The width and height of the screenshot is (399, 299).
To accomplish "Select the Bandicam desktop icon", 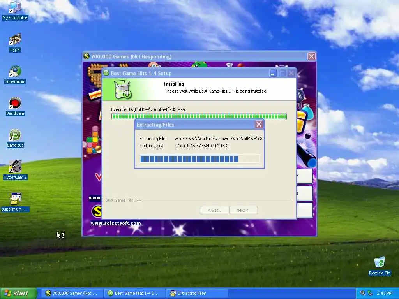I will [x=15, y=107].
